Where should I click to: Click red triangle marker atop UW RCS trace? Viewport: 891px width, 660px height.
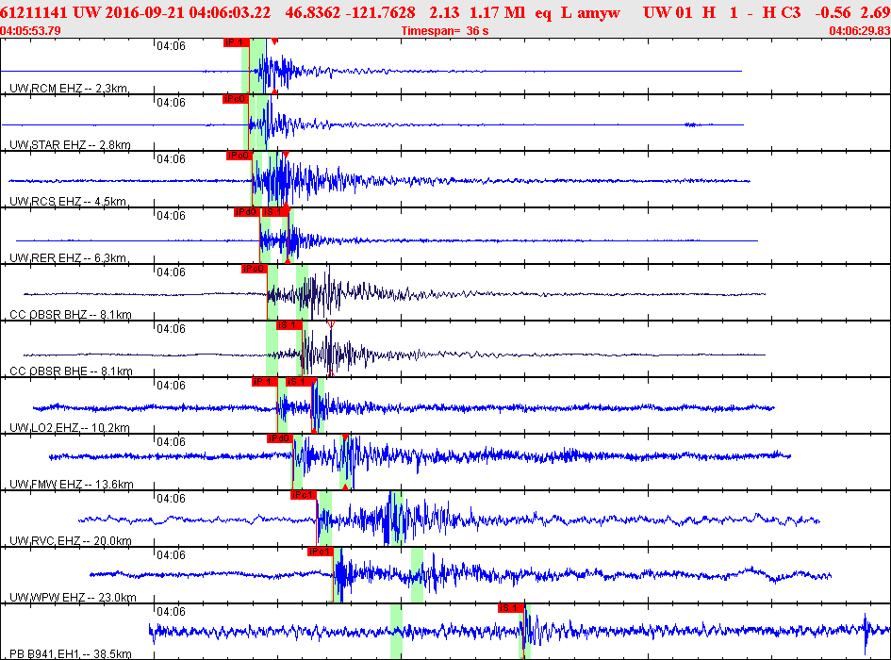(x=286, y=155)
